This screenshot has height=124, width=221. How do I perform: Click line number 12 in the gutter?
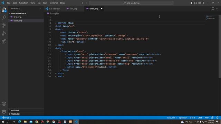coord(49,51)
